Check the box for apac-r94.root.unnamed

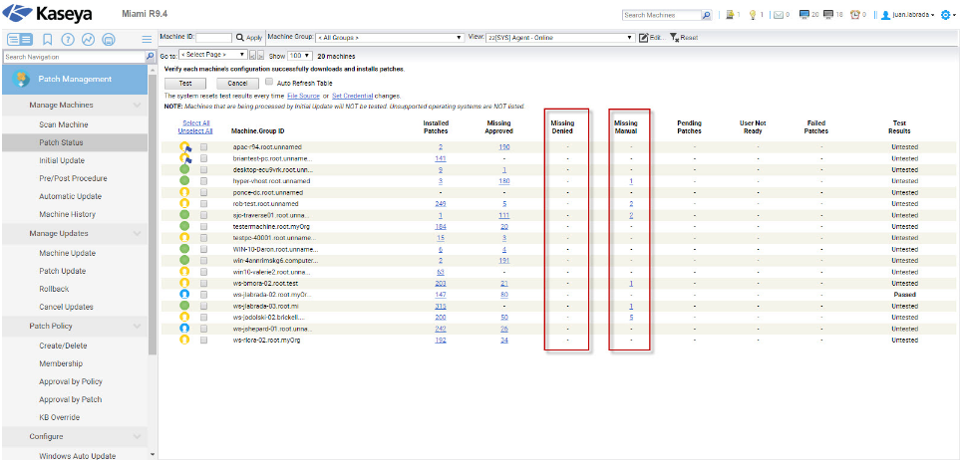pos(204,147)
